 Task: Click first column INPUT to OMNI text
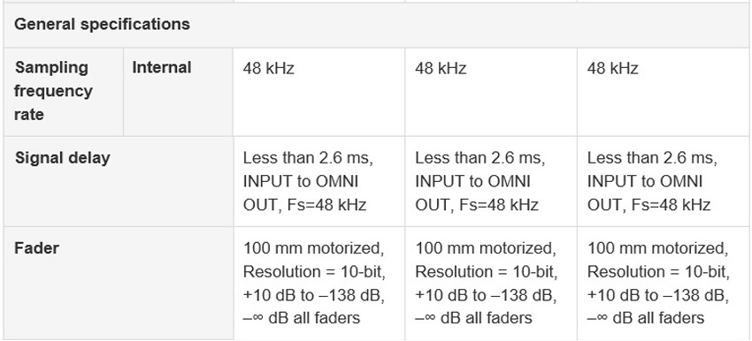pyautogui.click(x=301, y=181)
